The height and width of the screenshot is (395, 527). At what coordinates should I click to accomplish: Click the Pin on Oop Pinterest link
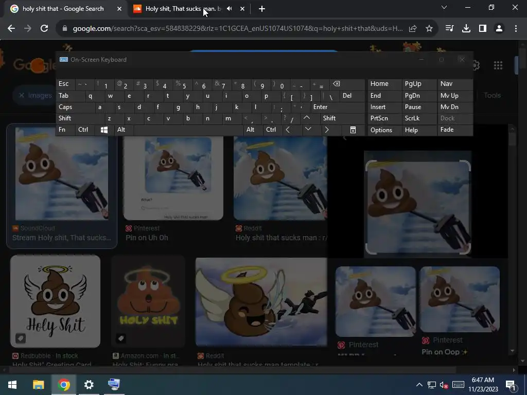point(445,352)
